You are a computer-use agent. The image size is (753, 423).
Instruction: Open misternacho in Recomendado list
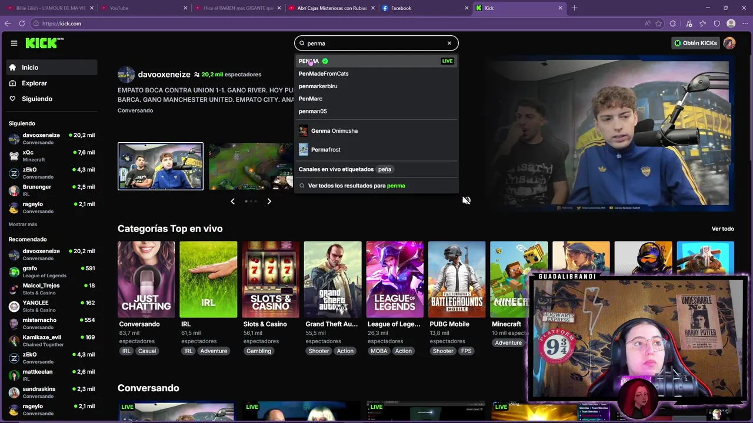point(52,324)
